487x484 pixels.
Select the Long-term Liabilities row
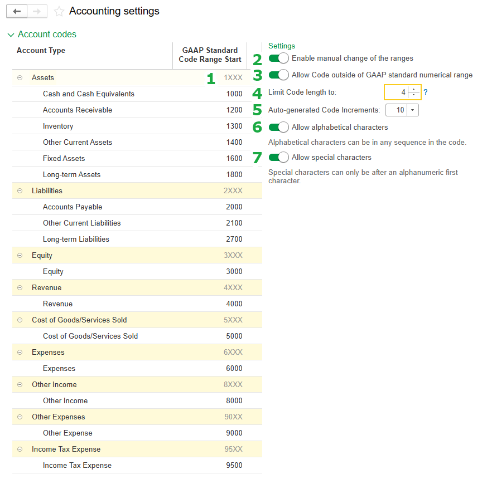coord(137,239)
